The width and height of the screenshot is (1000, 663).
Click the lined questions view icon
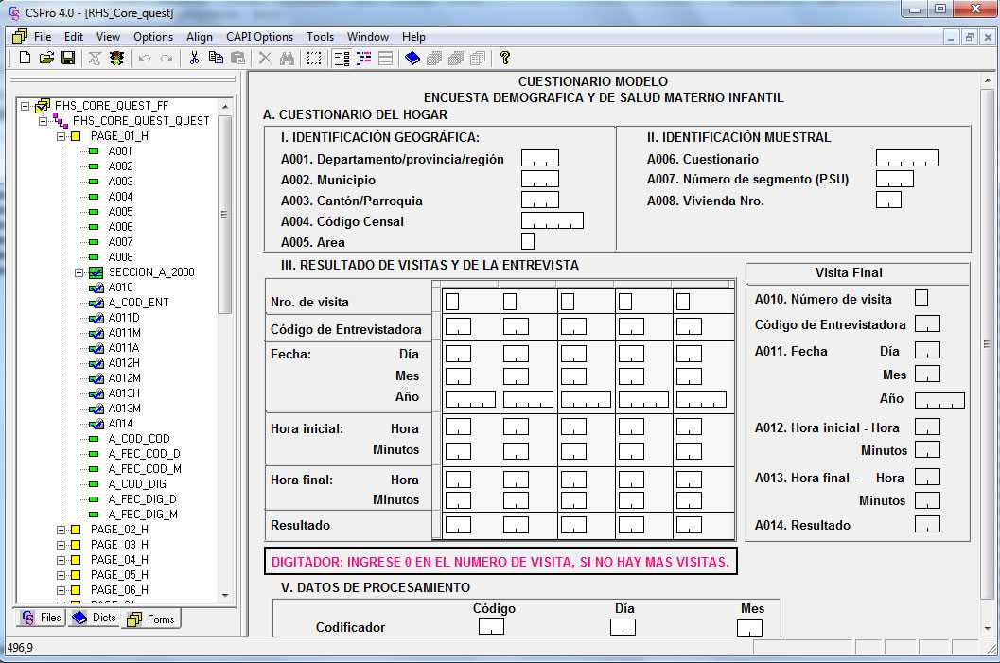(385, 58)
